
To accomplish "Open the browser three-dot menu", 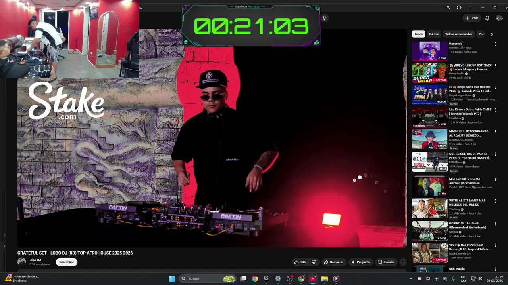I will pyautogui.click(x=470, y=8).
